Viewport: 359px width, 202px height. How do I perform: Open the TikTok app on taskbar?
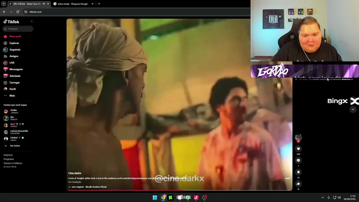(196, 198)
